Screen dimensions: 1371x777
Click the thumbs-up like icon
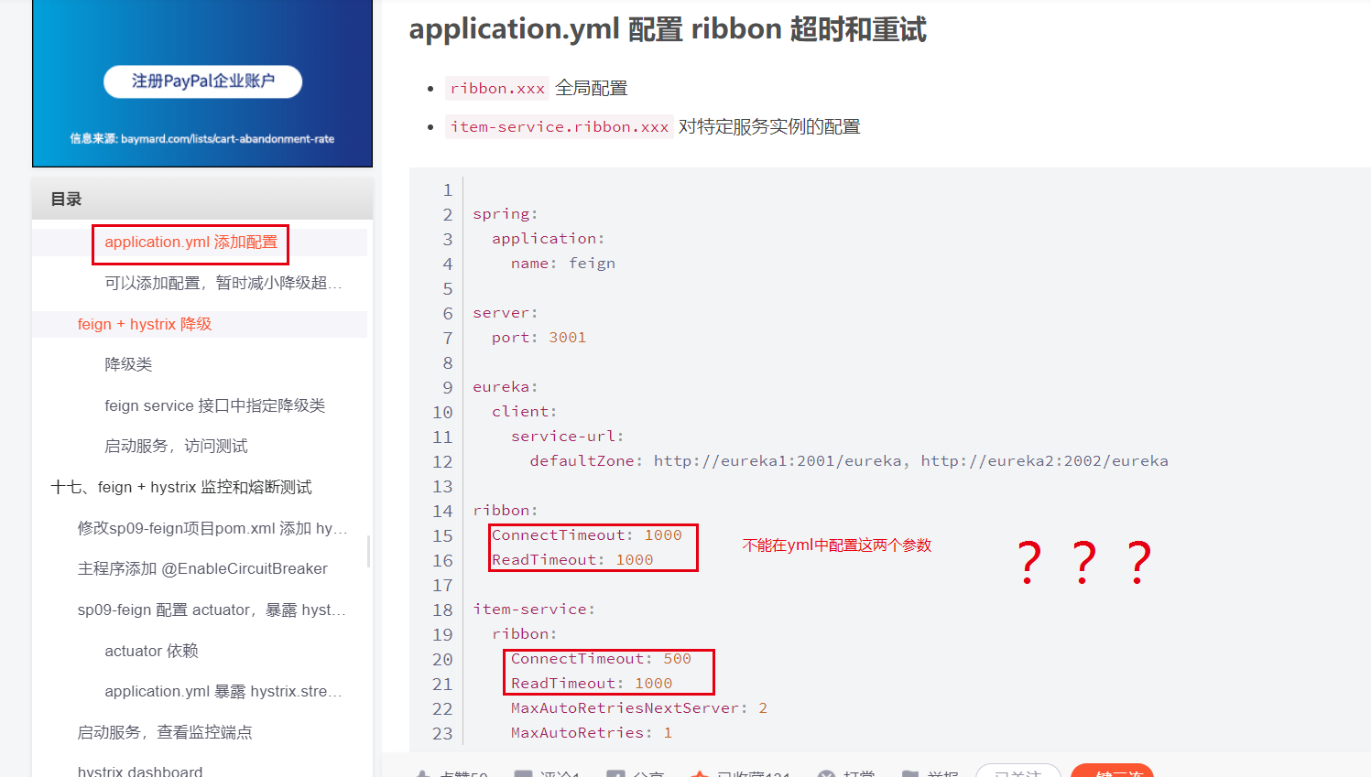(424, 773)
